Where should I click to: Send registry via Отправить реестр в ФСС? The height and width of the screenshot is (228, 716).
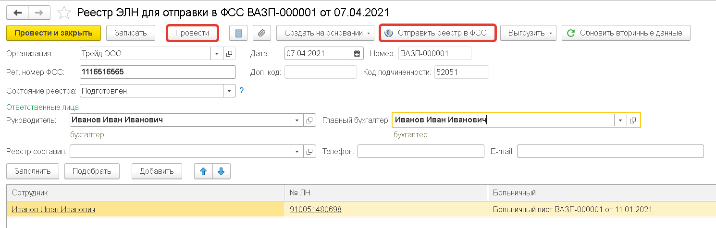coord(437,33)
